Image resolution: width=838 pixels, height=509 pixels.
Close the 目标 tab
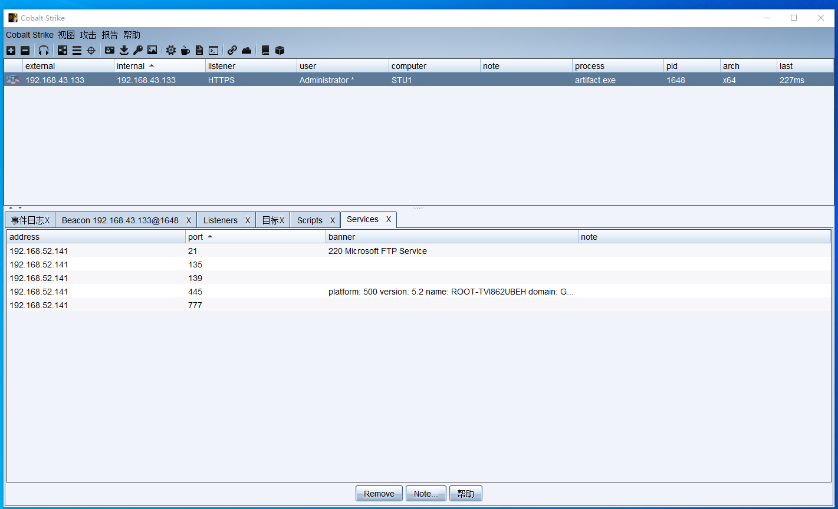click(282, 220)
